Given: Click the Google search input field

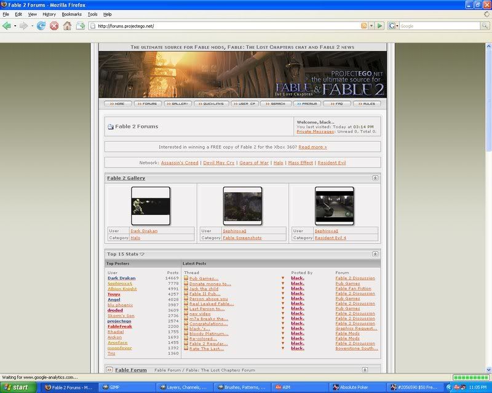Looking at the screenshot, I should 440,26.
